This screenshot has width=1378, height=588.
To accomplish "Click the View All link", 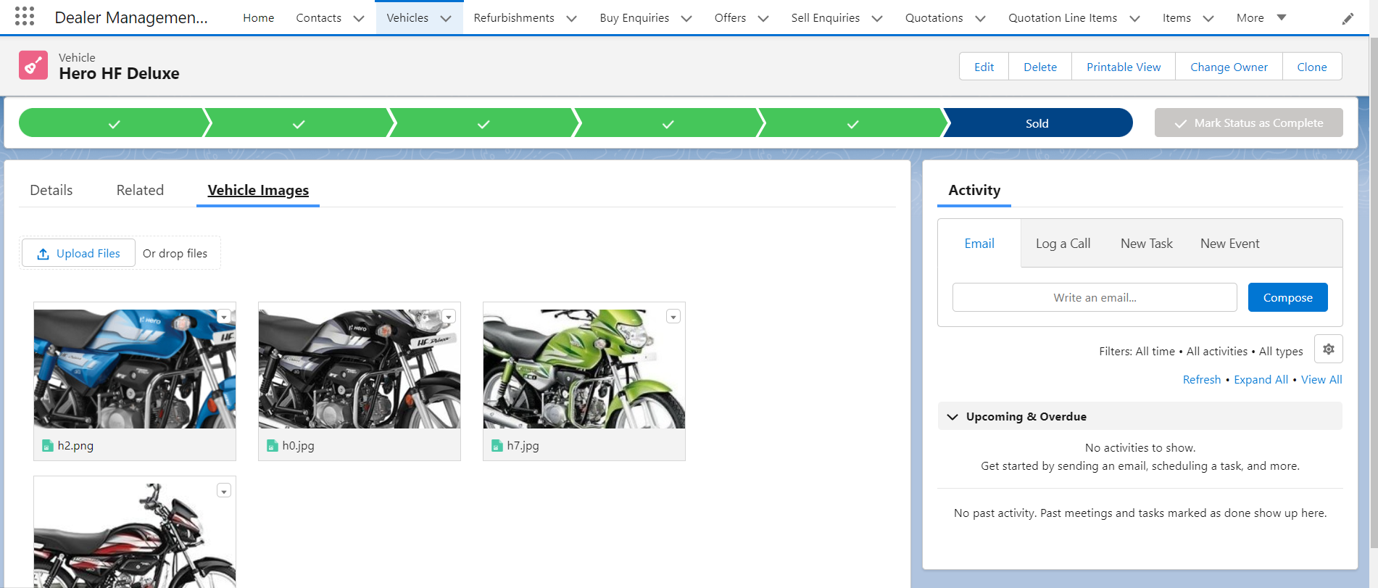I will (x=1321, y=379).
